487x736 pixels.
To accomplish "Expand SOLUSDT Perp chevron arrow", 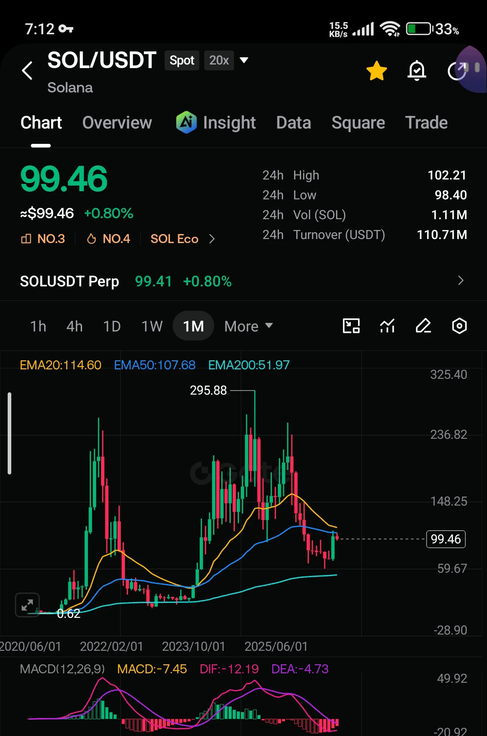I will click(460, 281).
